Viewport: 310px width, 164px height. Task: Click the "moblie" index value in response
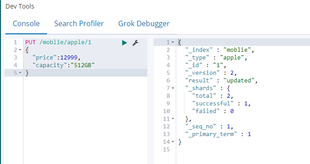coord(237,50)
